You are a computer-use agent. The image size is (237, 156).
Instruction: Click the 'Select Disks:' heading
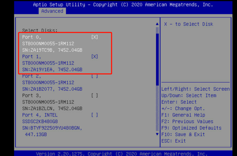[40, 30]
